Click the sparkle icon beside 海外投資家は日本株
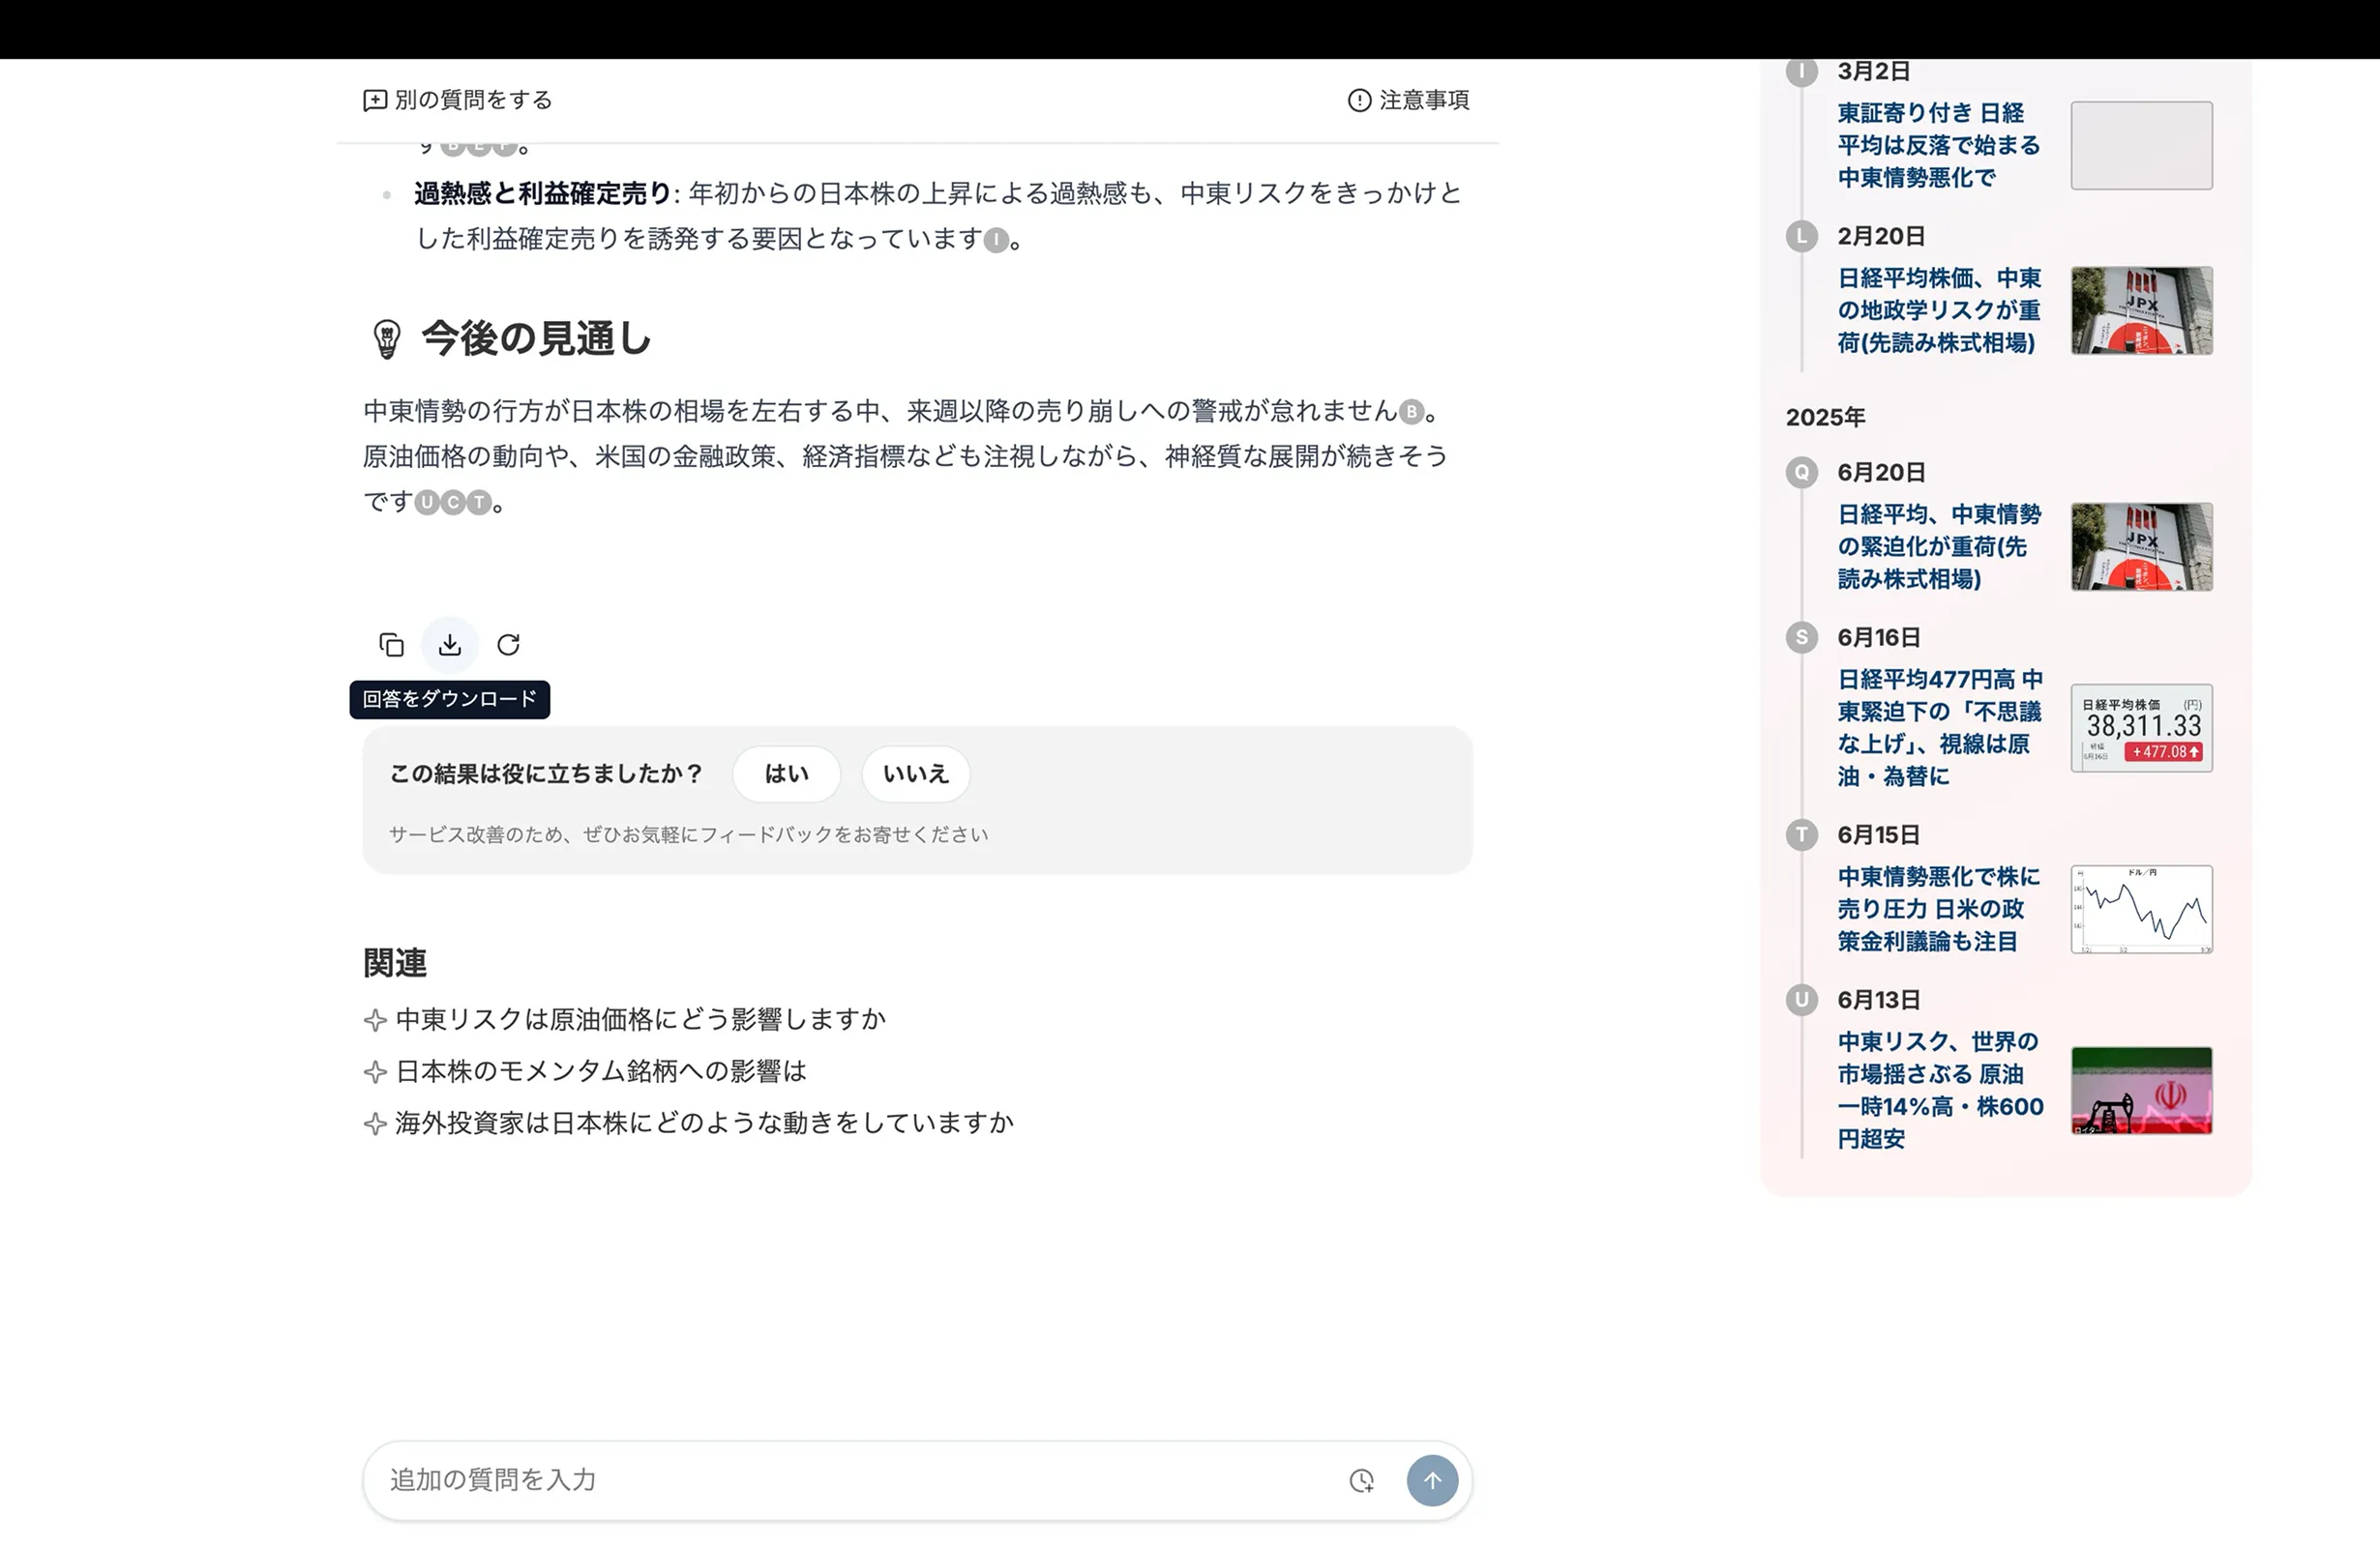 tap(375, 1124)
